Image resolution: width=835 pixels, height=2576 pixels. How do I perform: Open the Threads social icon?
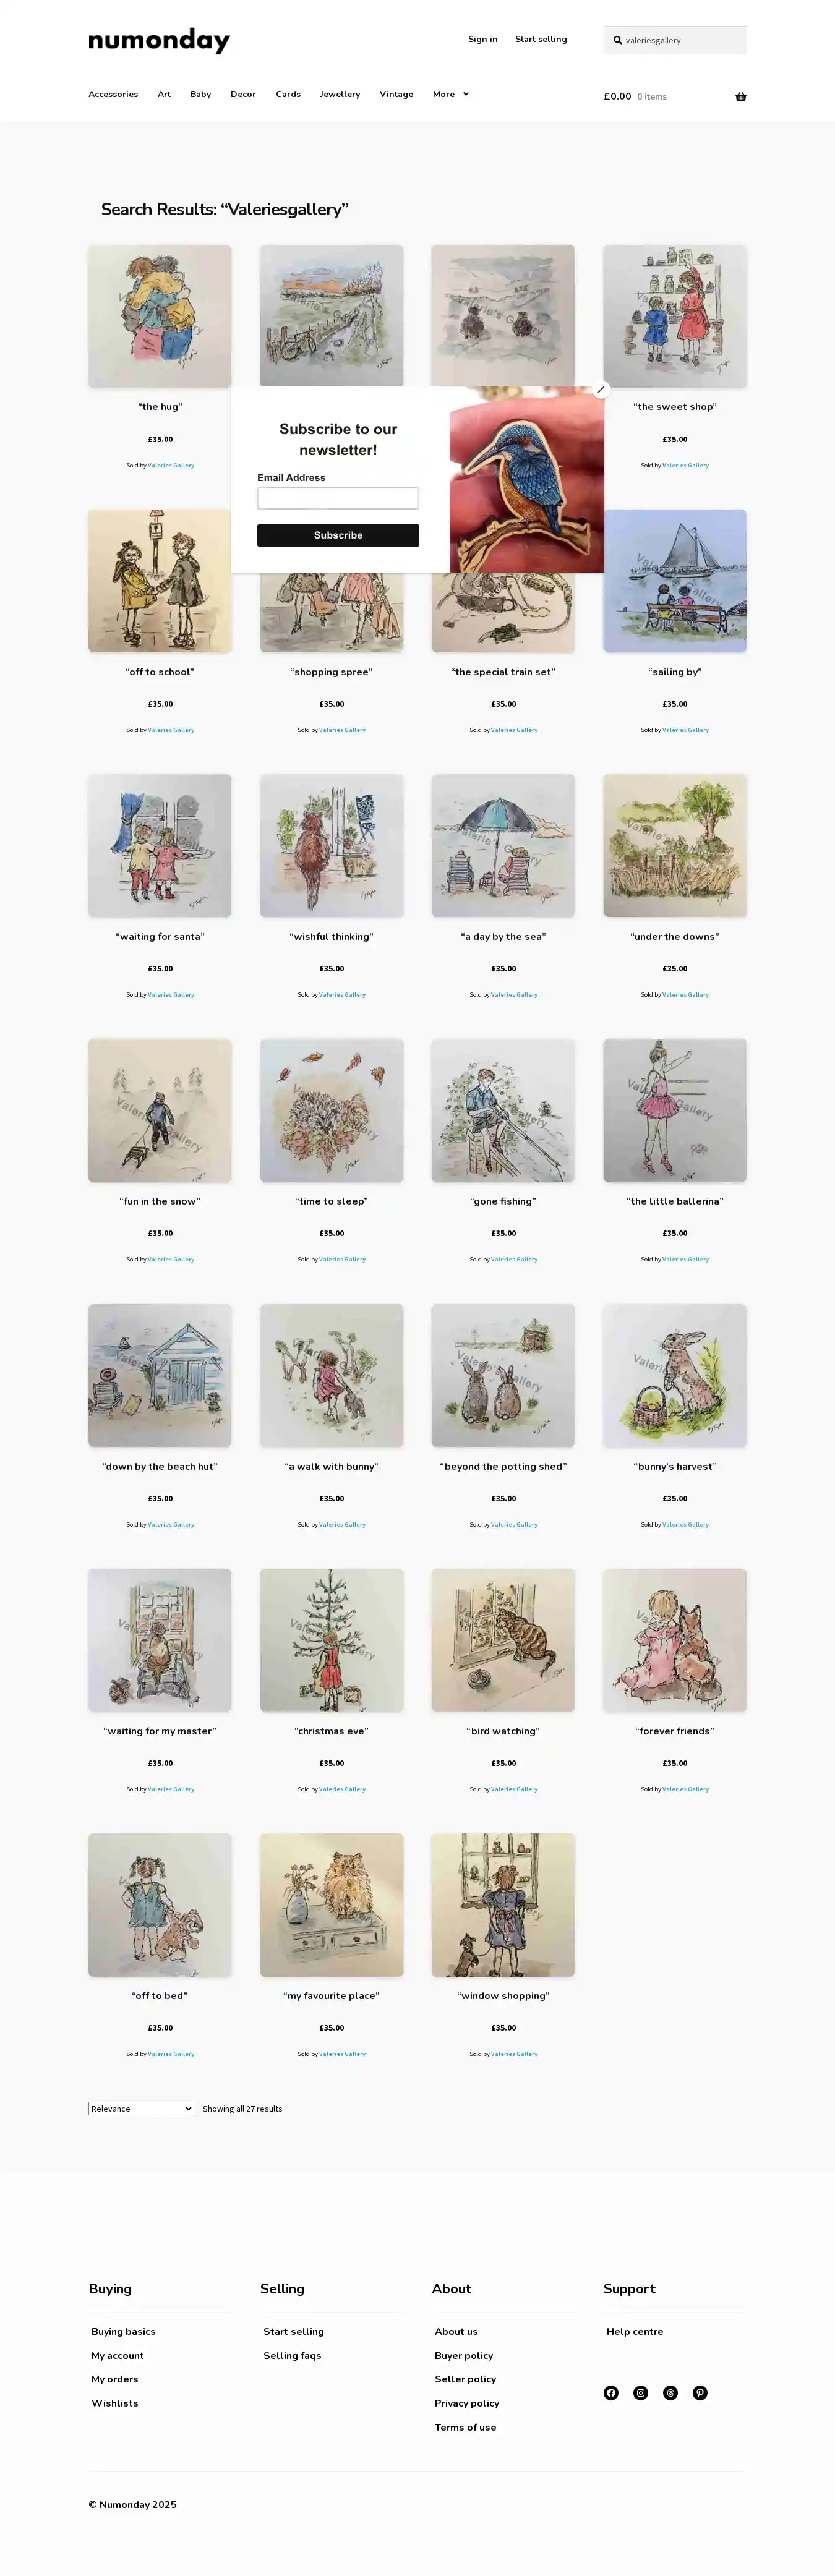(670, 2392)
